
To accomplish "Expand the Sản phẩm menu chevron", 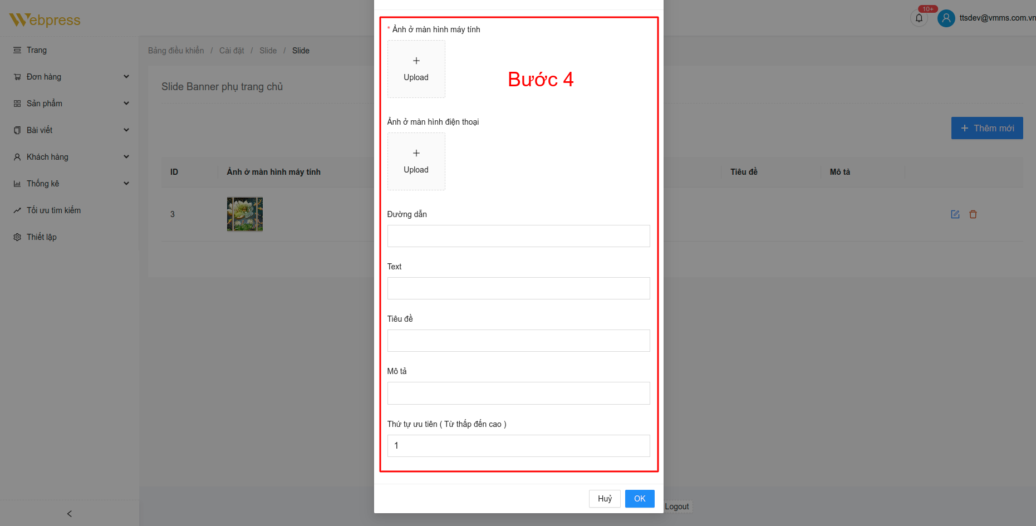I will pos(126,104).
